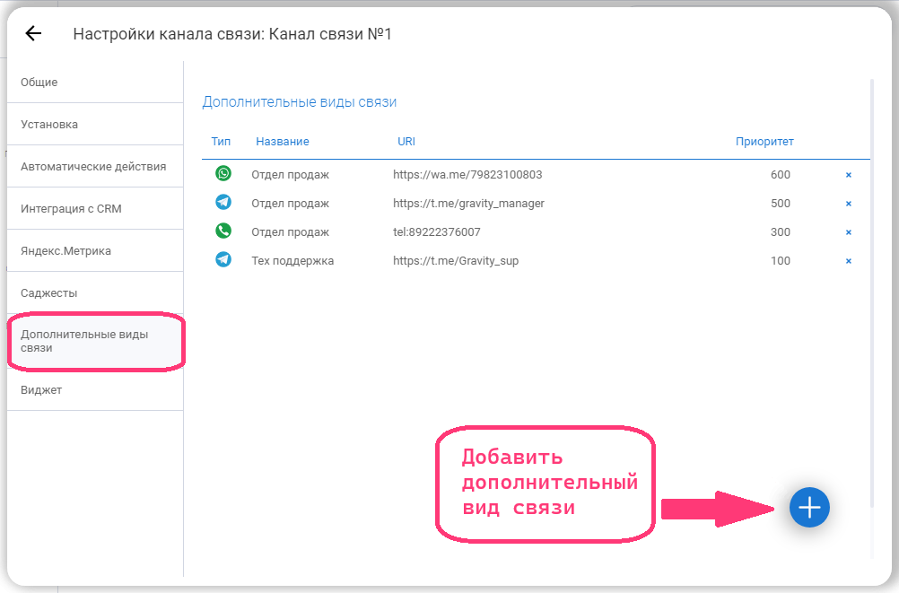This screenshot has width=899, height=593.
Task: Switch to the Установка tab
Action: click(49, 125)
